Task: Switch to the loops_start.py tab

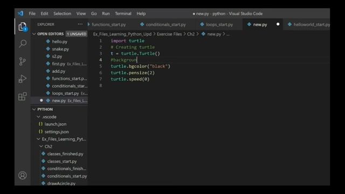Action: tap(219, 24)
